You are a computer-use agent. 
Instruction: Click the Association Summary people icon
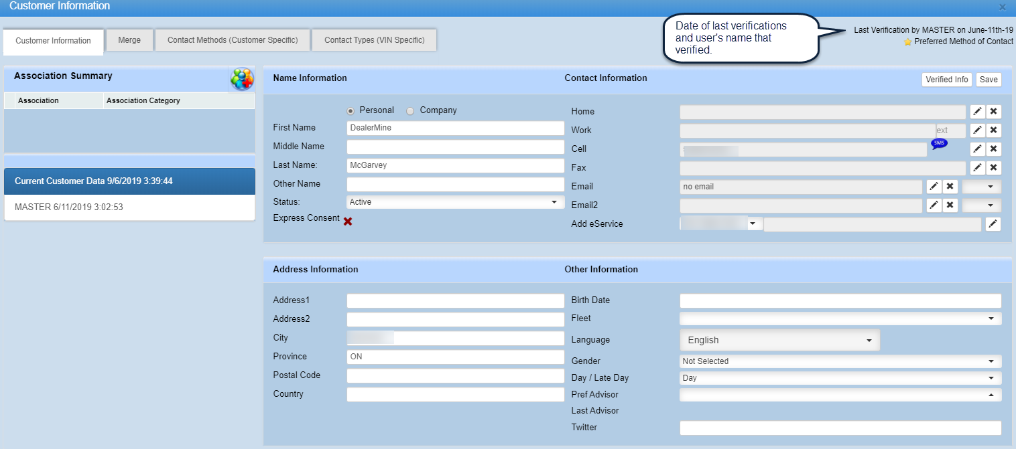tap(242, 79)
